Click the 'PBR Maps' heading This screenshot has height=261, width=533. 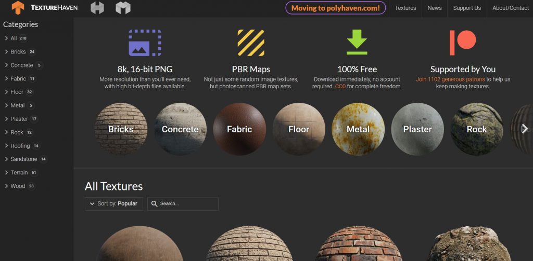click(x=251, y=69)
